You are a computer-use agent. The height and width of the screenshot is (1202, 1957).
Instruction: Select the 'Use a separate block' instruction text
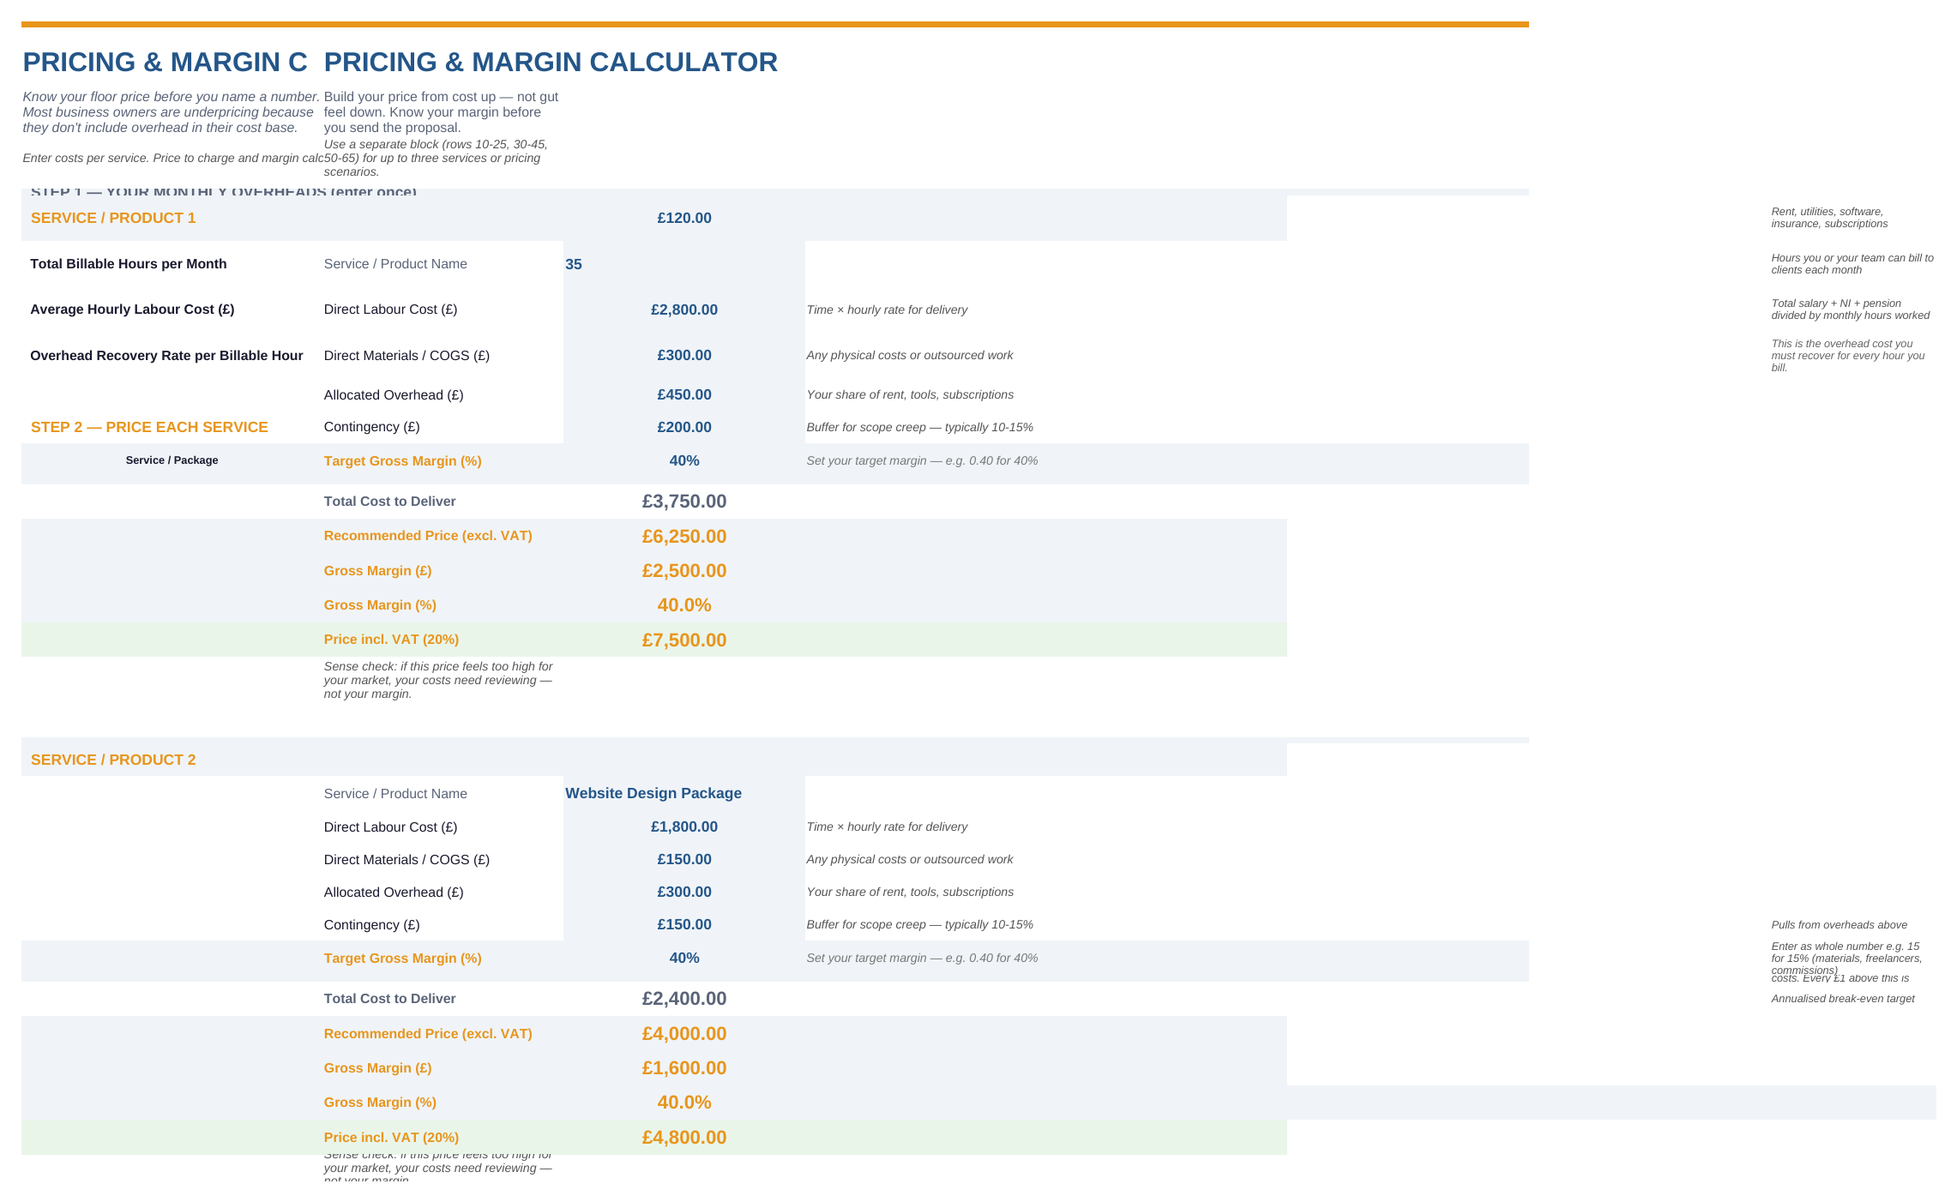[x=436, y=159]
